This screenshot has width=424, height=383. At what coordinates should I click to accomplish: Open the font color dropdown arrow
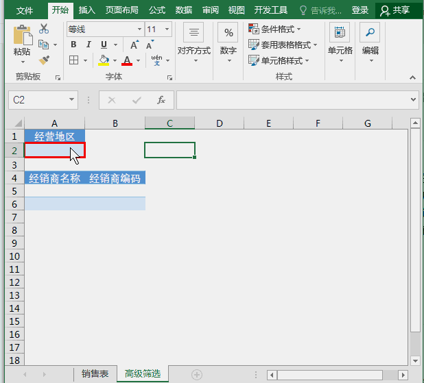pos(138,60)
